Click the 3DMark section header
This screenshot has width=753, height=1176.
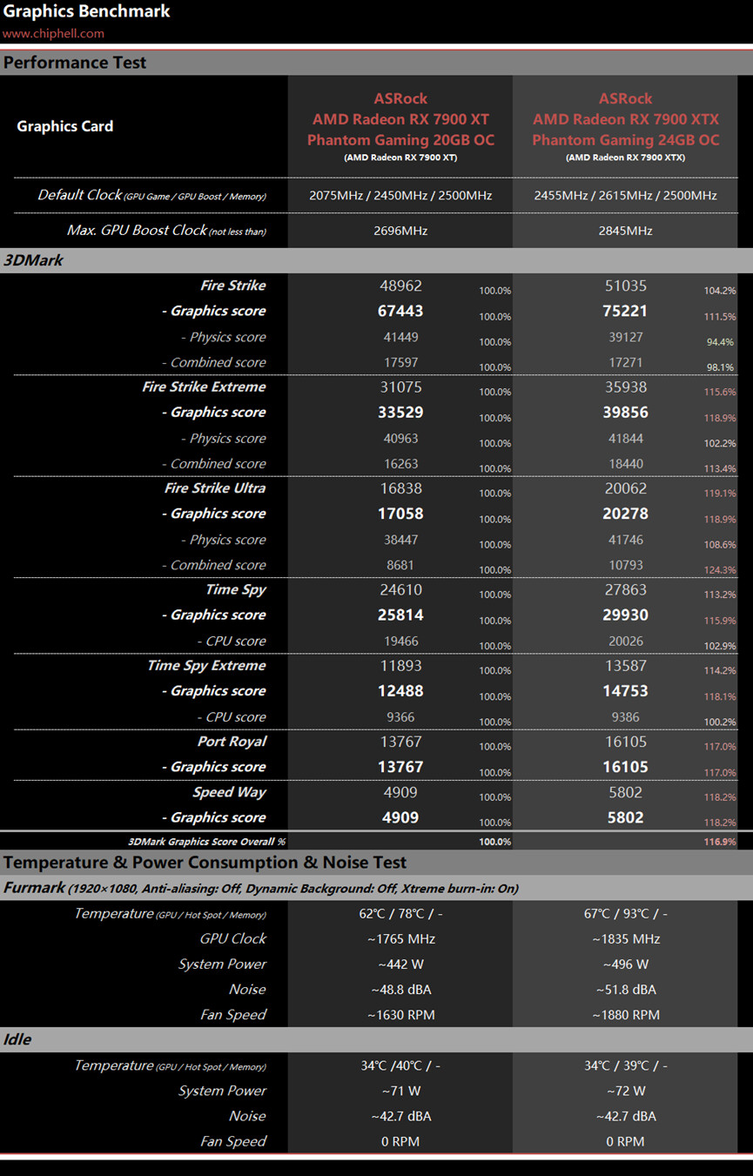coord(376,260)
